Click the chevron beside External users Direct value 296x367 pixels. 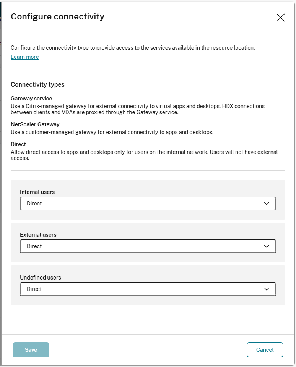click(x=267, y=246)
